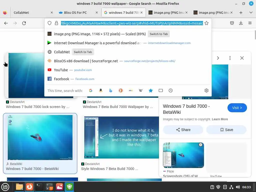
Task: Open Terminal from the taskbar
Action: pyautogui.click(x=39, y=187)
